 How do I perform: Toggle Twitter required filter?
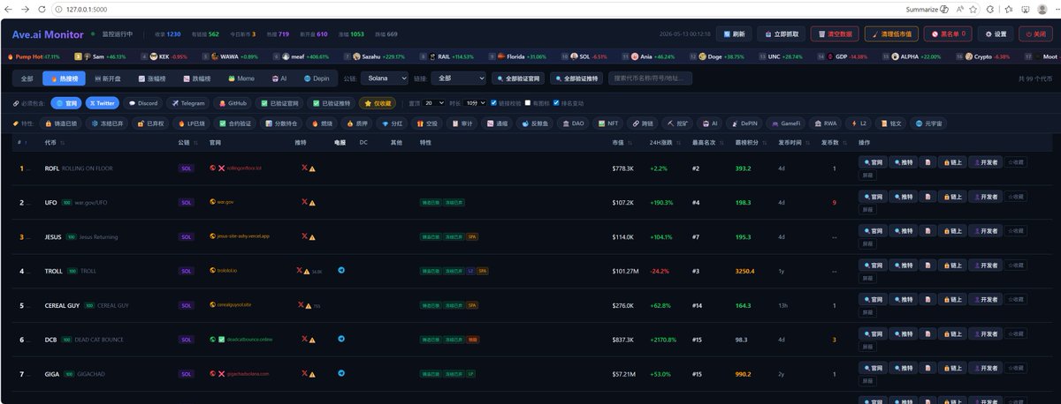pyautogui.click(x=102, y=102)
